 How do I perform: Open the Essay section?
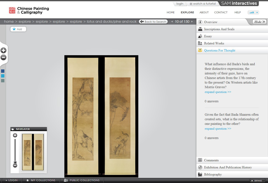point(232,36)
